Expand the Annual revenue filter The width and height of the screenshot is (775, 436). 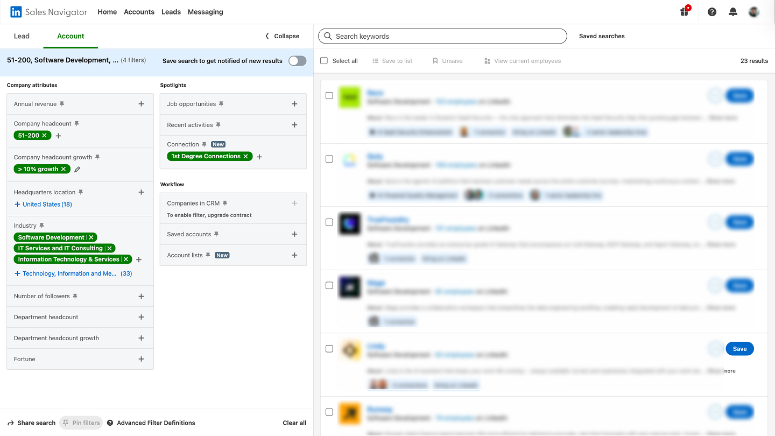tap(141, 103)
